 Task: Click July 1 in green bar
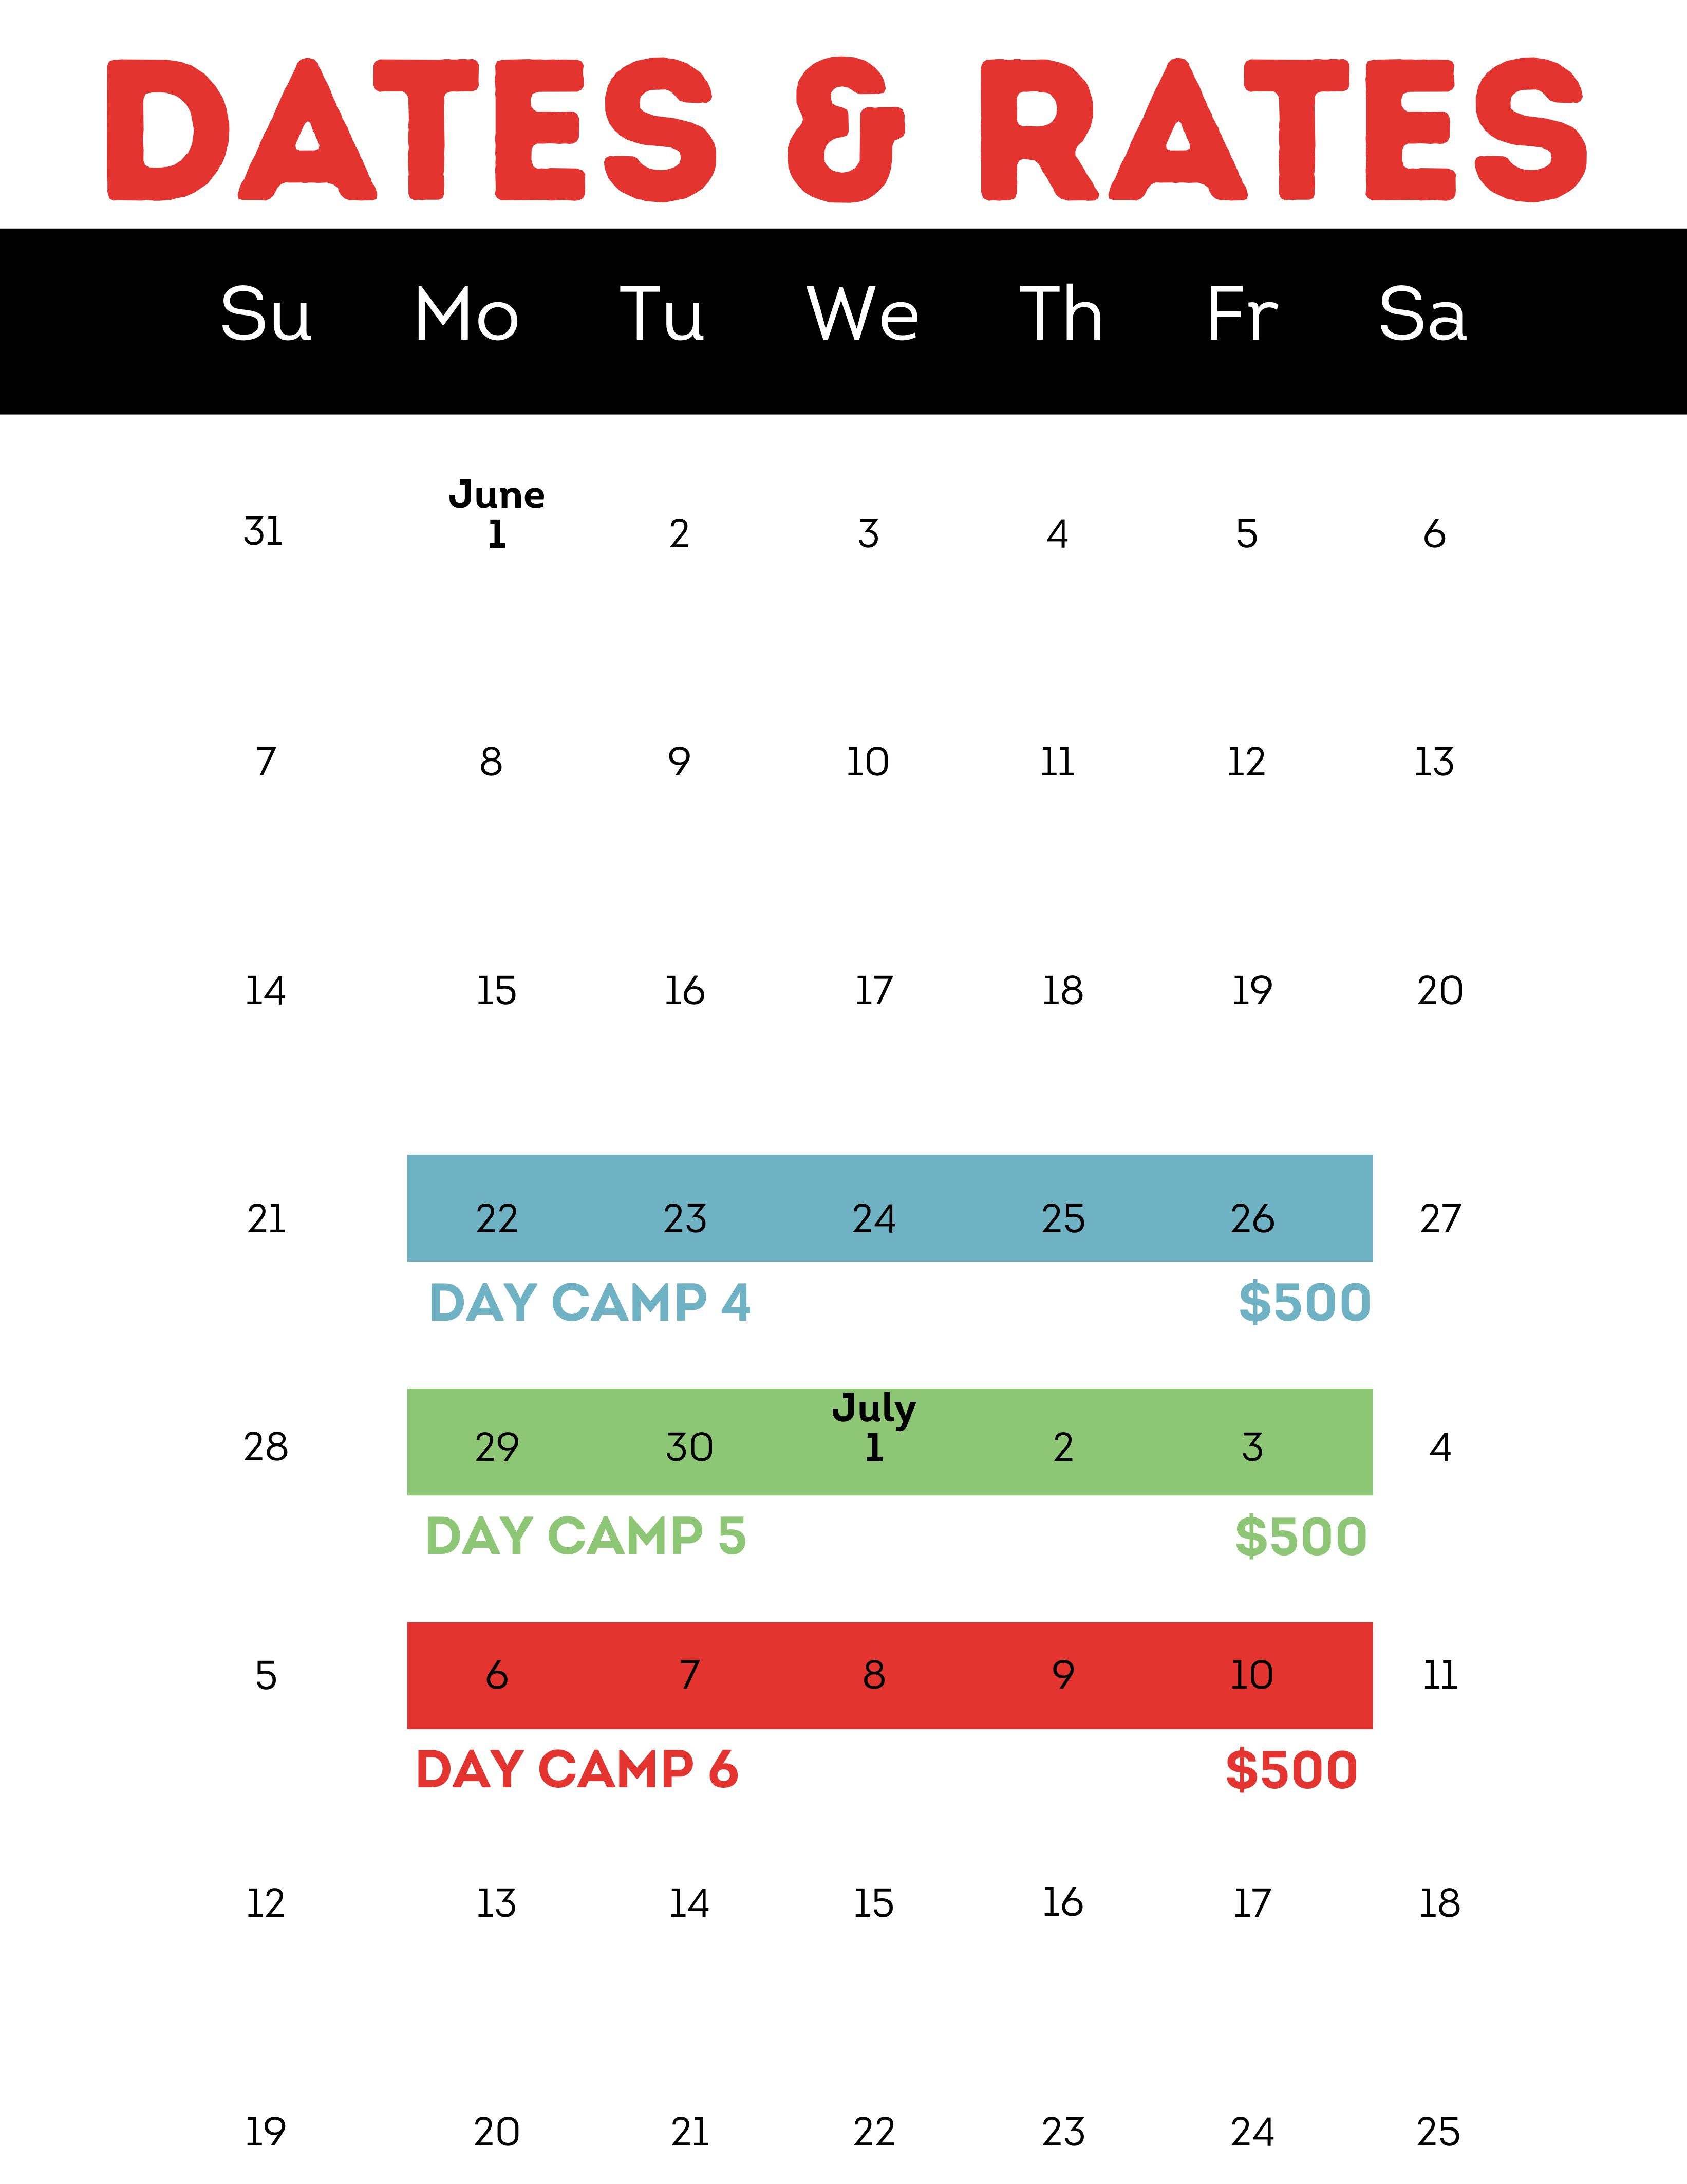coord(873,1428)
